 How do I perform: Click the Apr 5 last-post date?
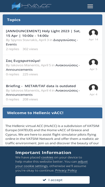click(93, 69)
